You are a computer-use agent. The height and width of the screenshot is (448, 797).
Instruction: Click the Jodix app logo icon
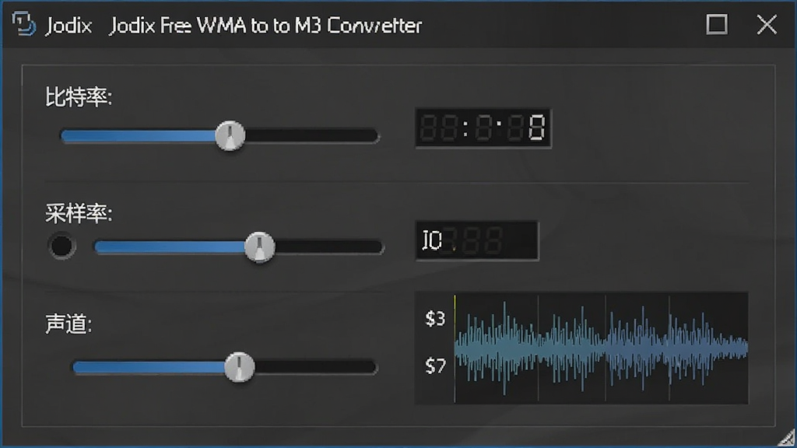23,24
